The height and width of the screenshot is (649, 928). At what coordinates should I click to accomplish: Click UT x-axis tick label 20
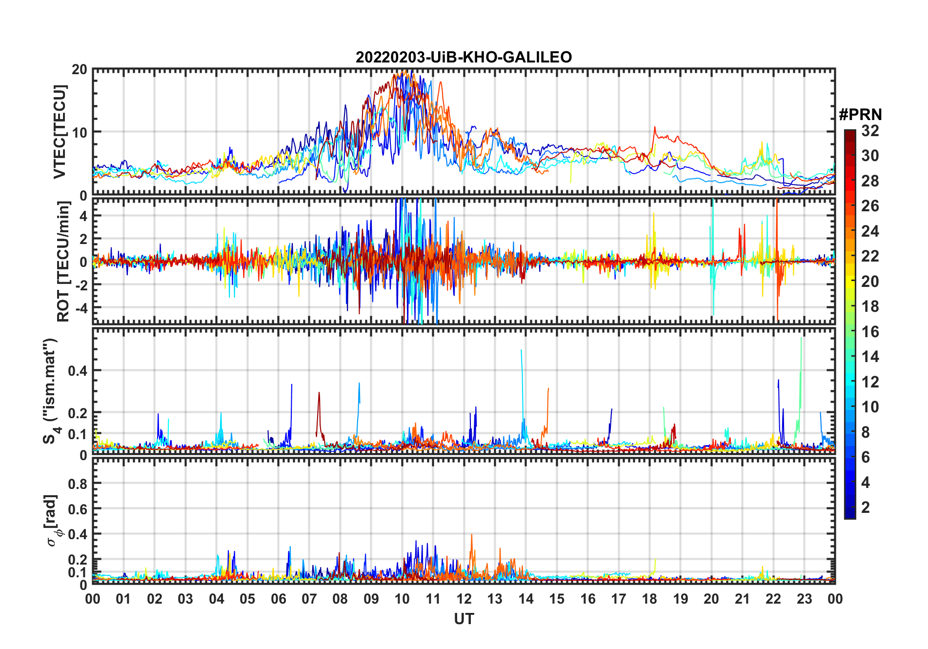[711, 599]
